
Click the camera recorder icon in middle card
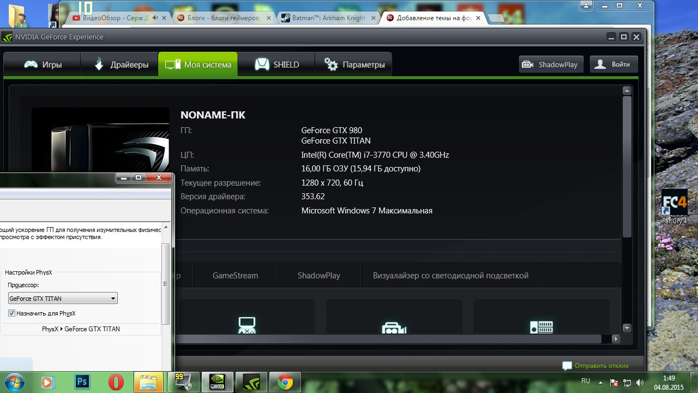tap(394, 327)
